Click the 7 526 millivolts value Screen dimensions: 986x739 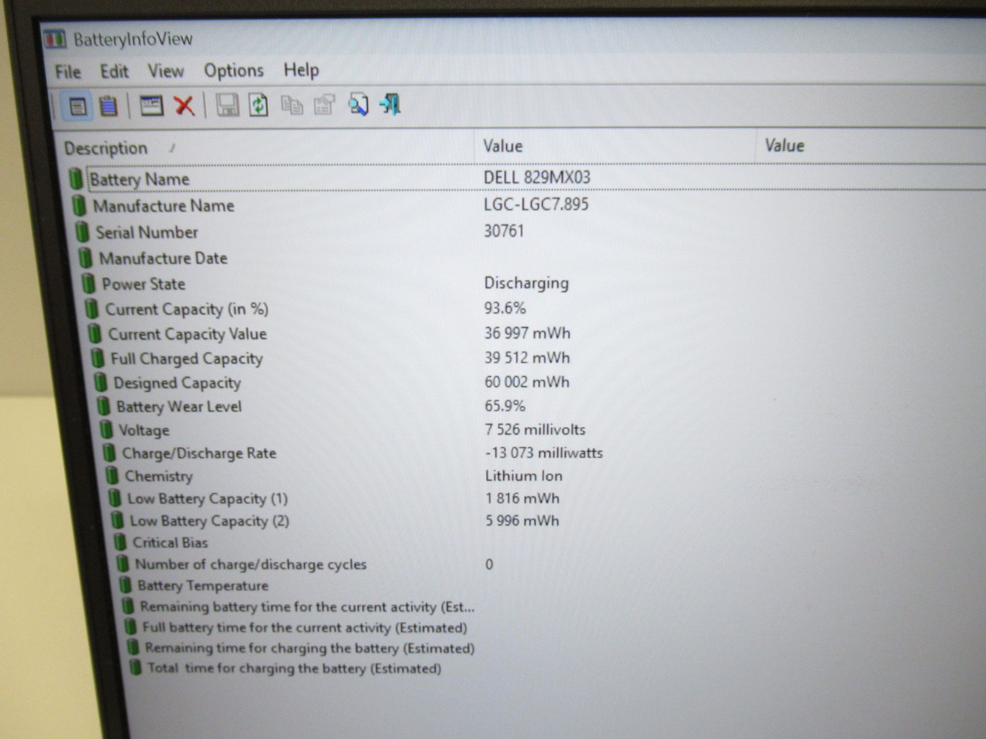[x=535, y=429]
